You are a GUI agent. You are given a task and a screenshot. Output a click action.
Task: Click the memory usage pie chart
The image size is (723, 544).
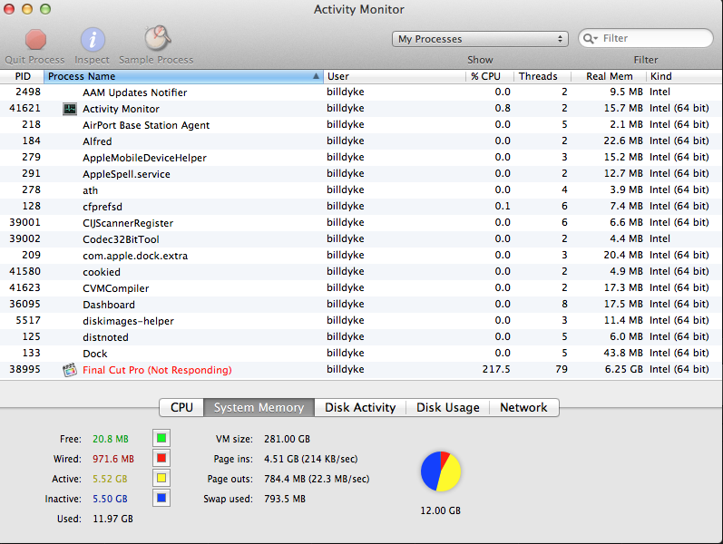pyautogui.click(x=440, y=471)
